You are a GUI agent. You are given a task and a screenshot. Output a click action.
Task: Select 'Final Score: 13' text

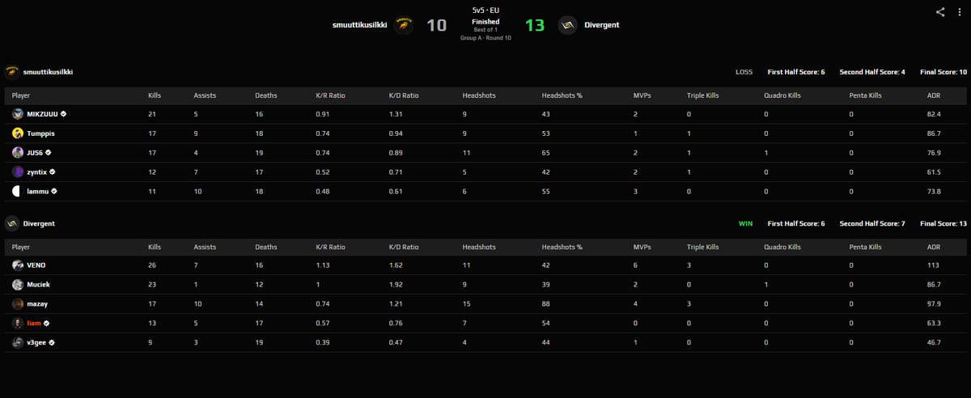click(943, 223)
